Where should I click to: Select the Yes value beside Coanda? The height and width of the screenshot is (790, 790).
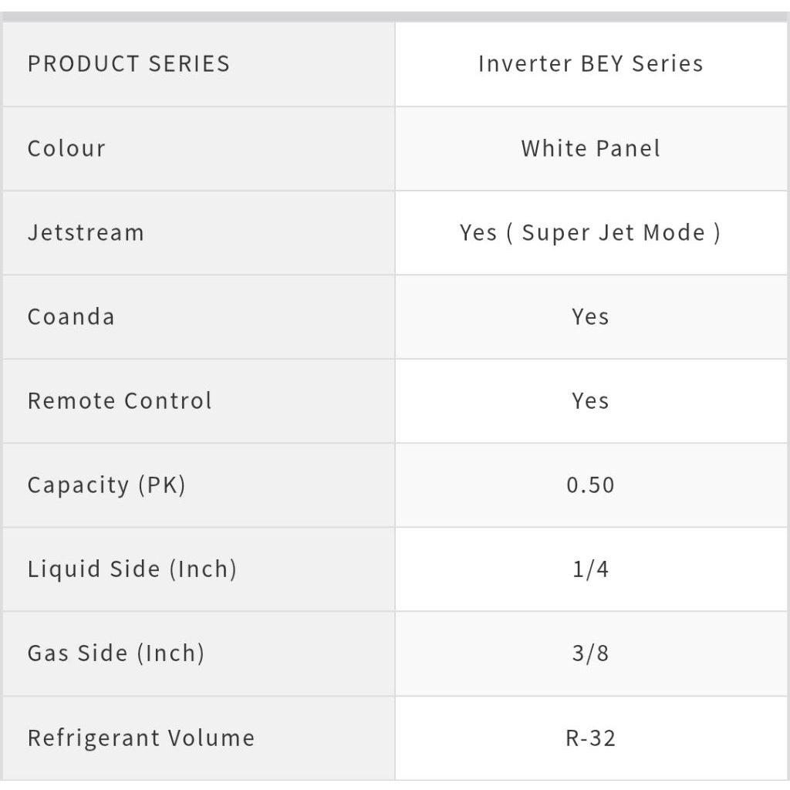(590, 316)
